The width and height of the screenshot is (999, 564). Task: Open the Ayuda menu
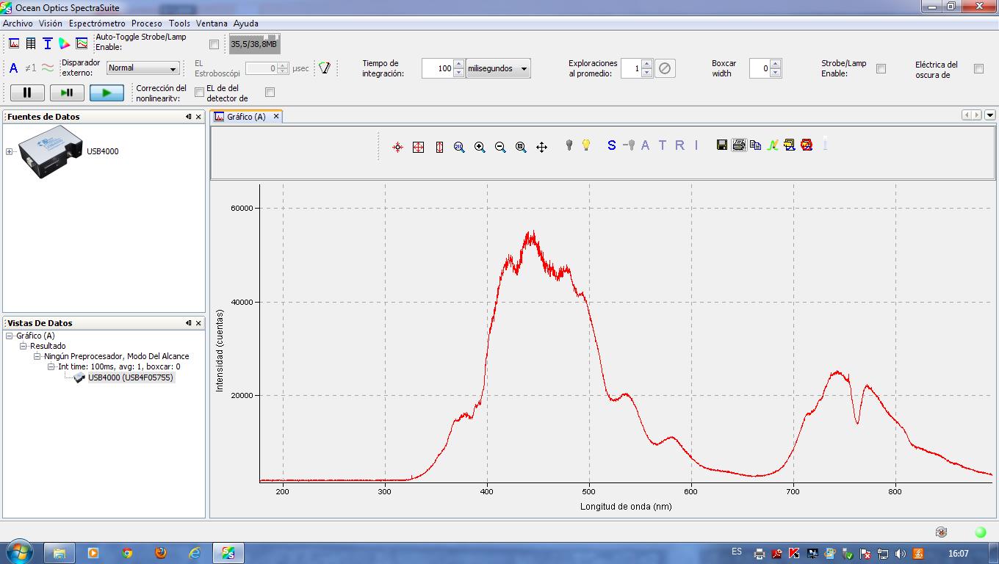pos(246,23)
